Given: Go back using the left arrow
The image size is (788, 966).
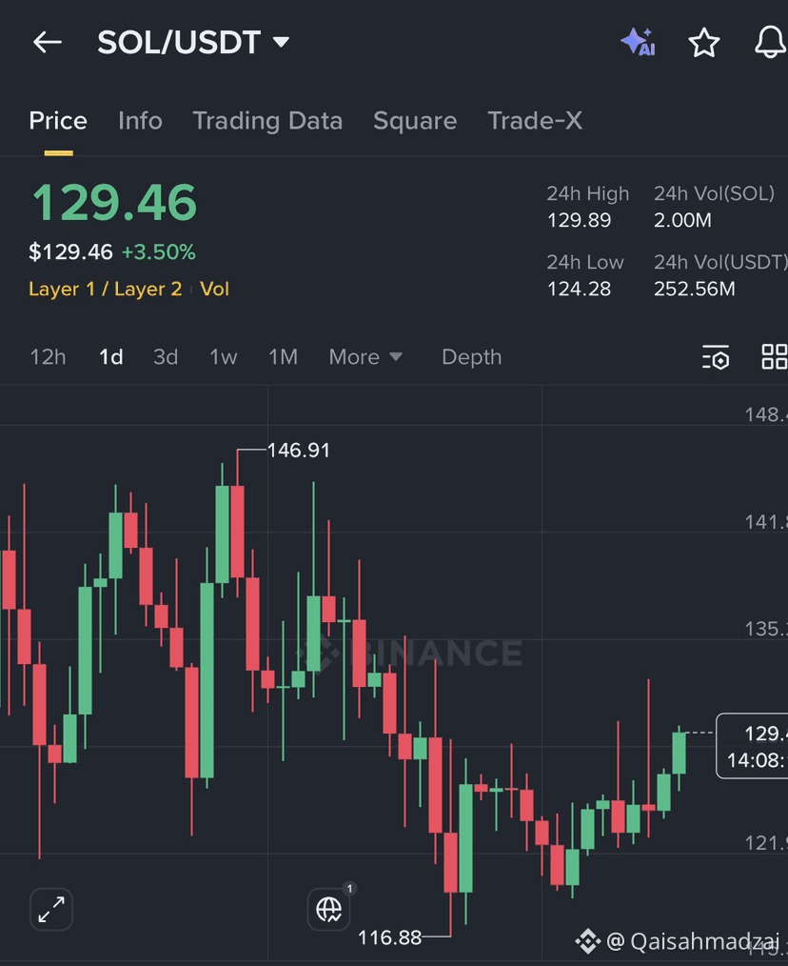Looking at the screenshot, I should [x=48, y=43].
